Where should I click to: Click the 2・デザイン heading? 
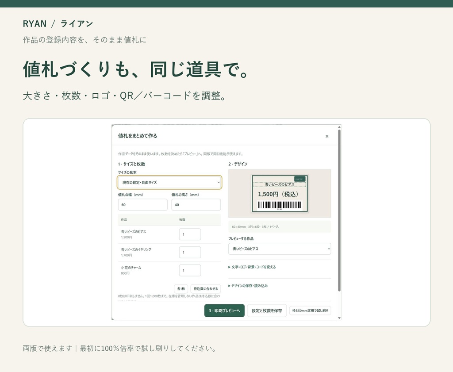238,164
